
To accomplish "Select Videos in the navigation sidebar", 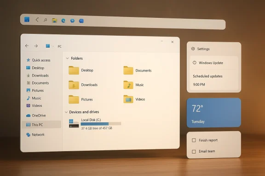I will pos(35,105).
